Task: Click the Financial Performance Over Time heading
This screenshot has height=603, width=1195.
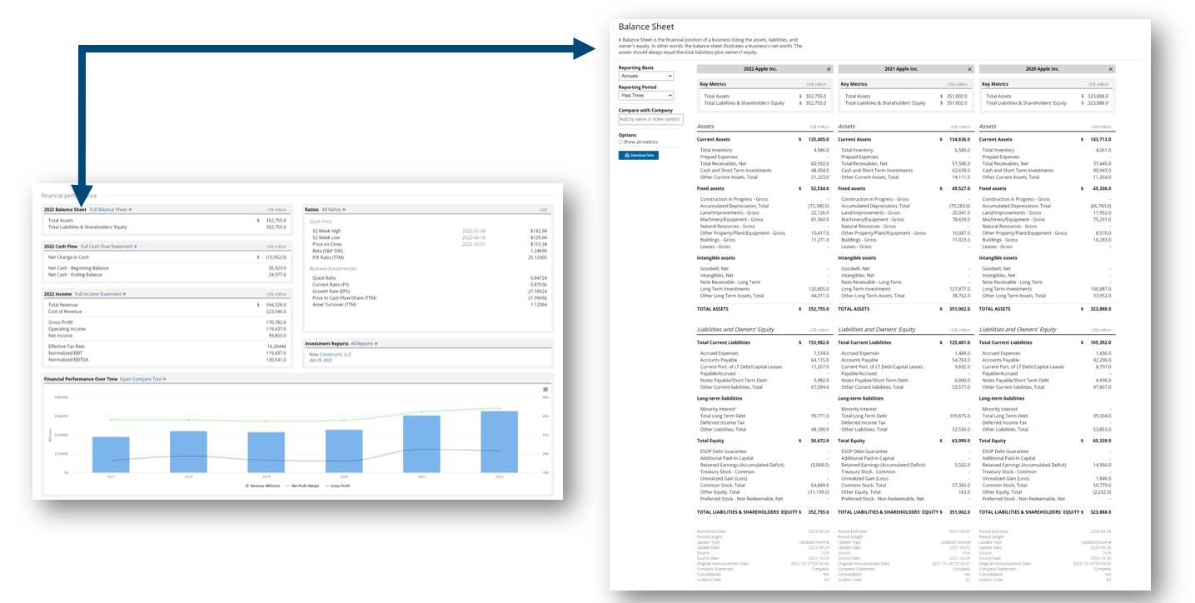Action: (x=81, y=379)
